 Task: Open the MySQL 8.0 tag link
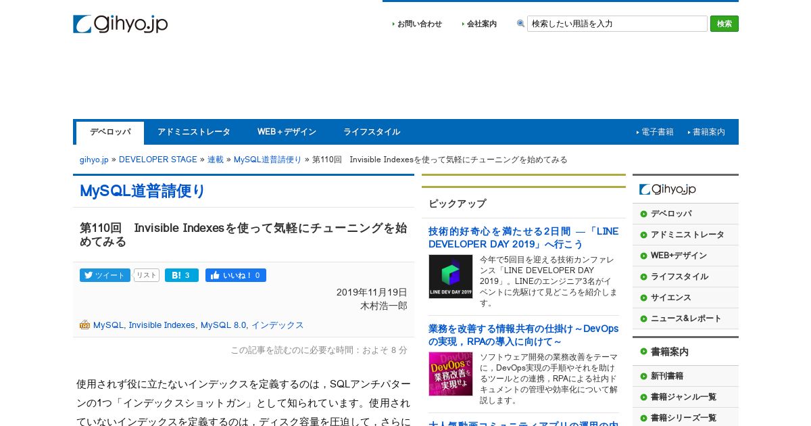click(223, 325)
